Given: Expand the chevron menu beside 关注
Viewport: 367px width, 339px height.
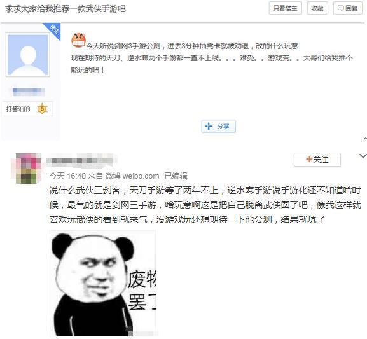Looking at the screenshot, I should (363, 156).
